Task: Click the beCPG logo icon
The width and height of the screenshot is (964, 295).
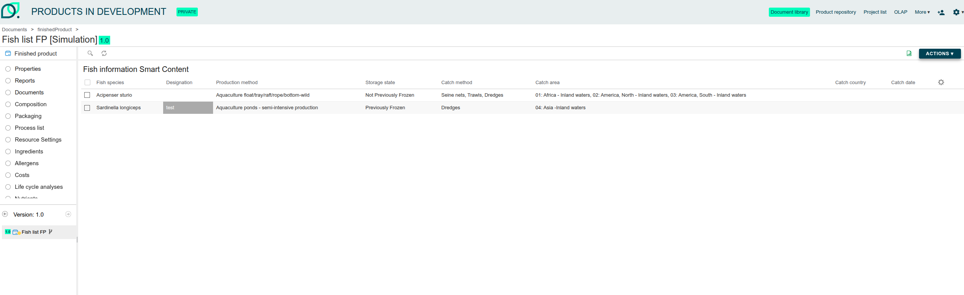Action: (10, 11)
